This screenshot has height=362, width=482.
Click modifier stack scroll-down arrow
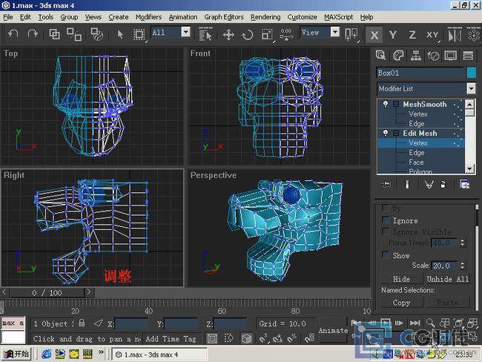coord(469,168)
